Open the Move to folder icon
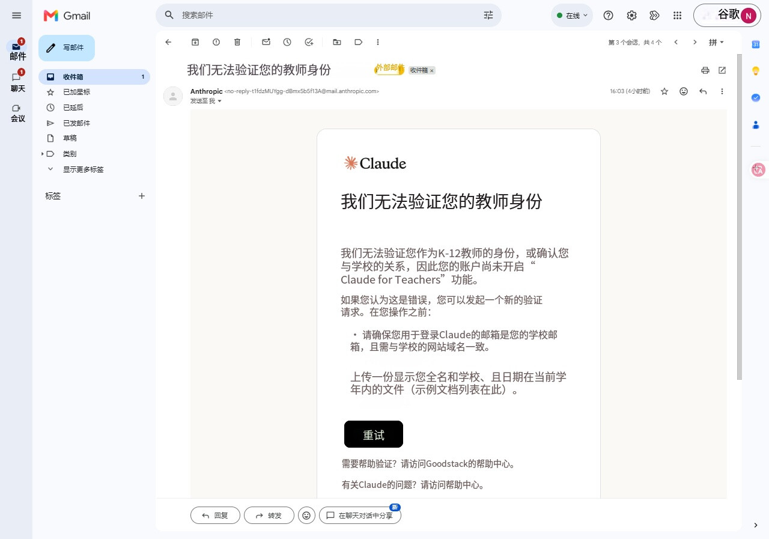This screenshot has height=539, width=769. click(x=337, y=42)
